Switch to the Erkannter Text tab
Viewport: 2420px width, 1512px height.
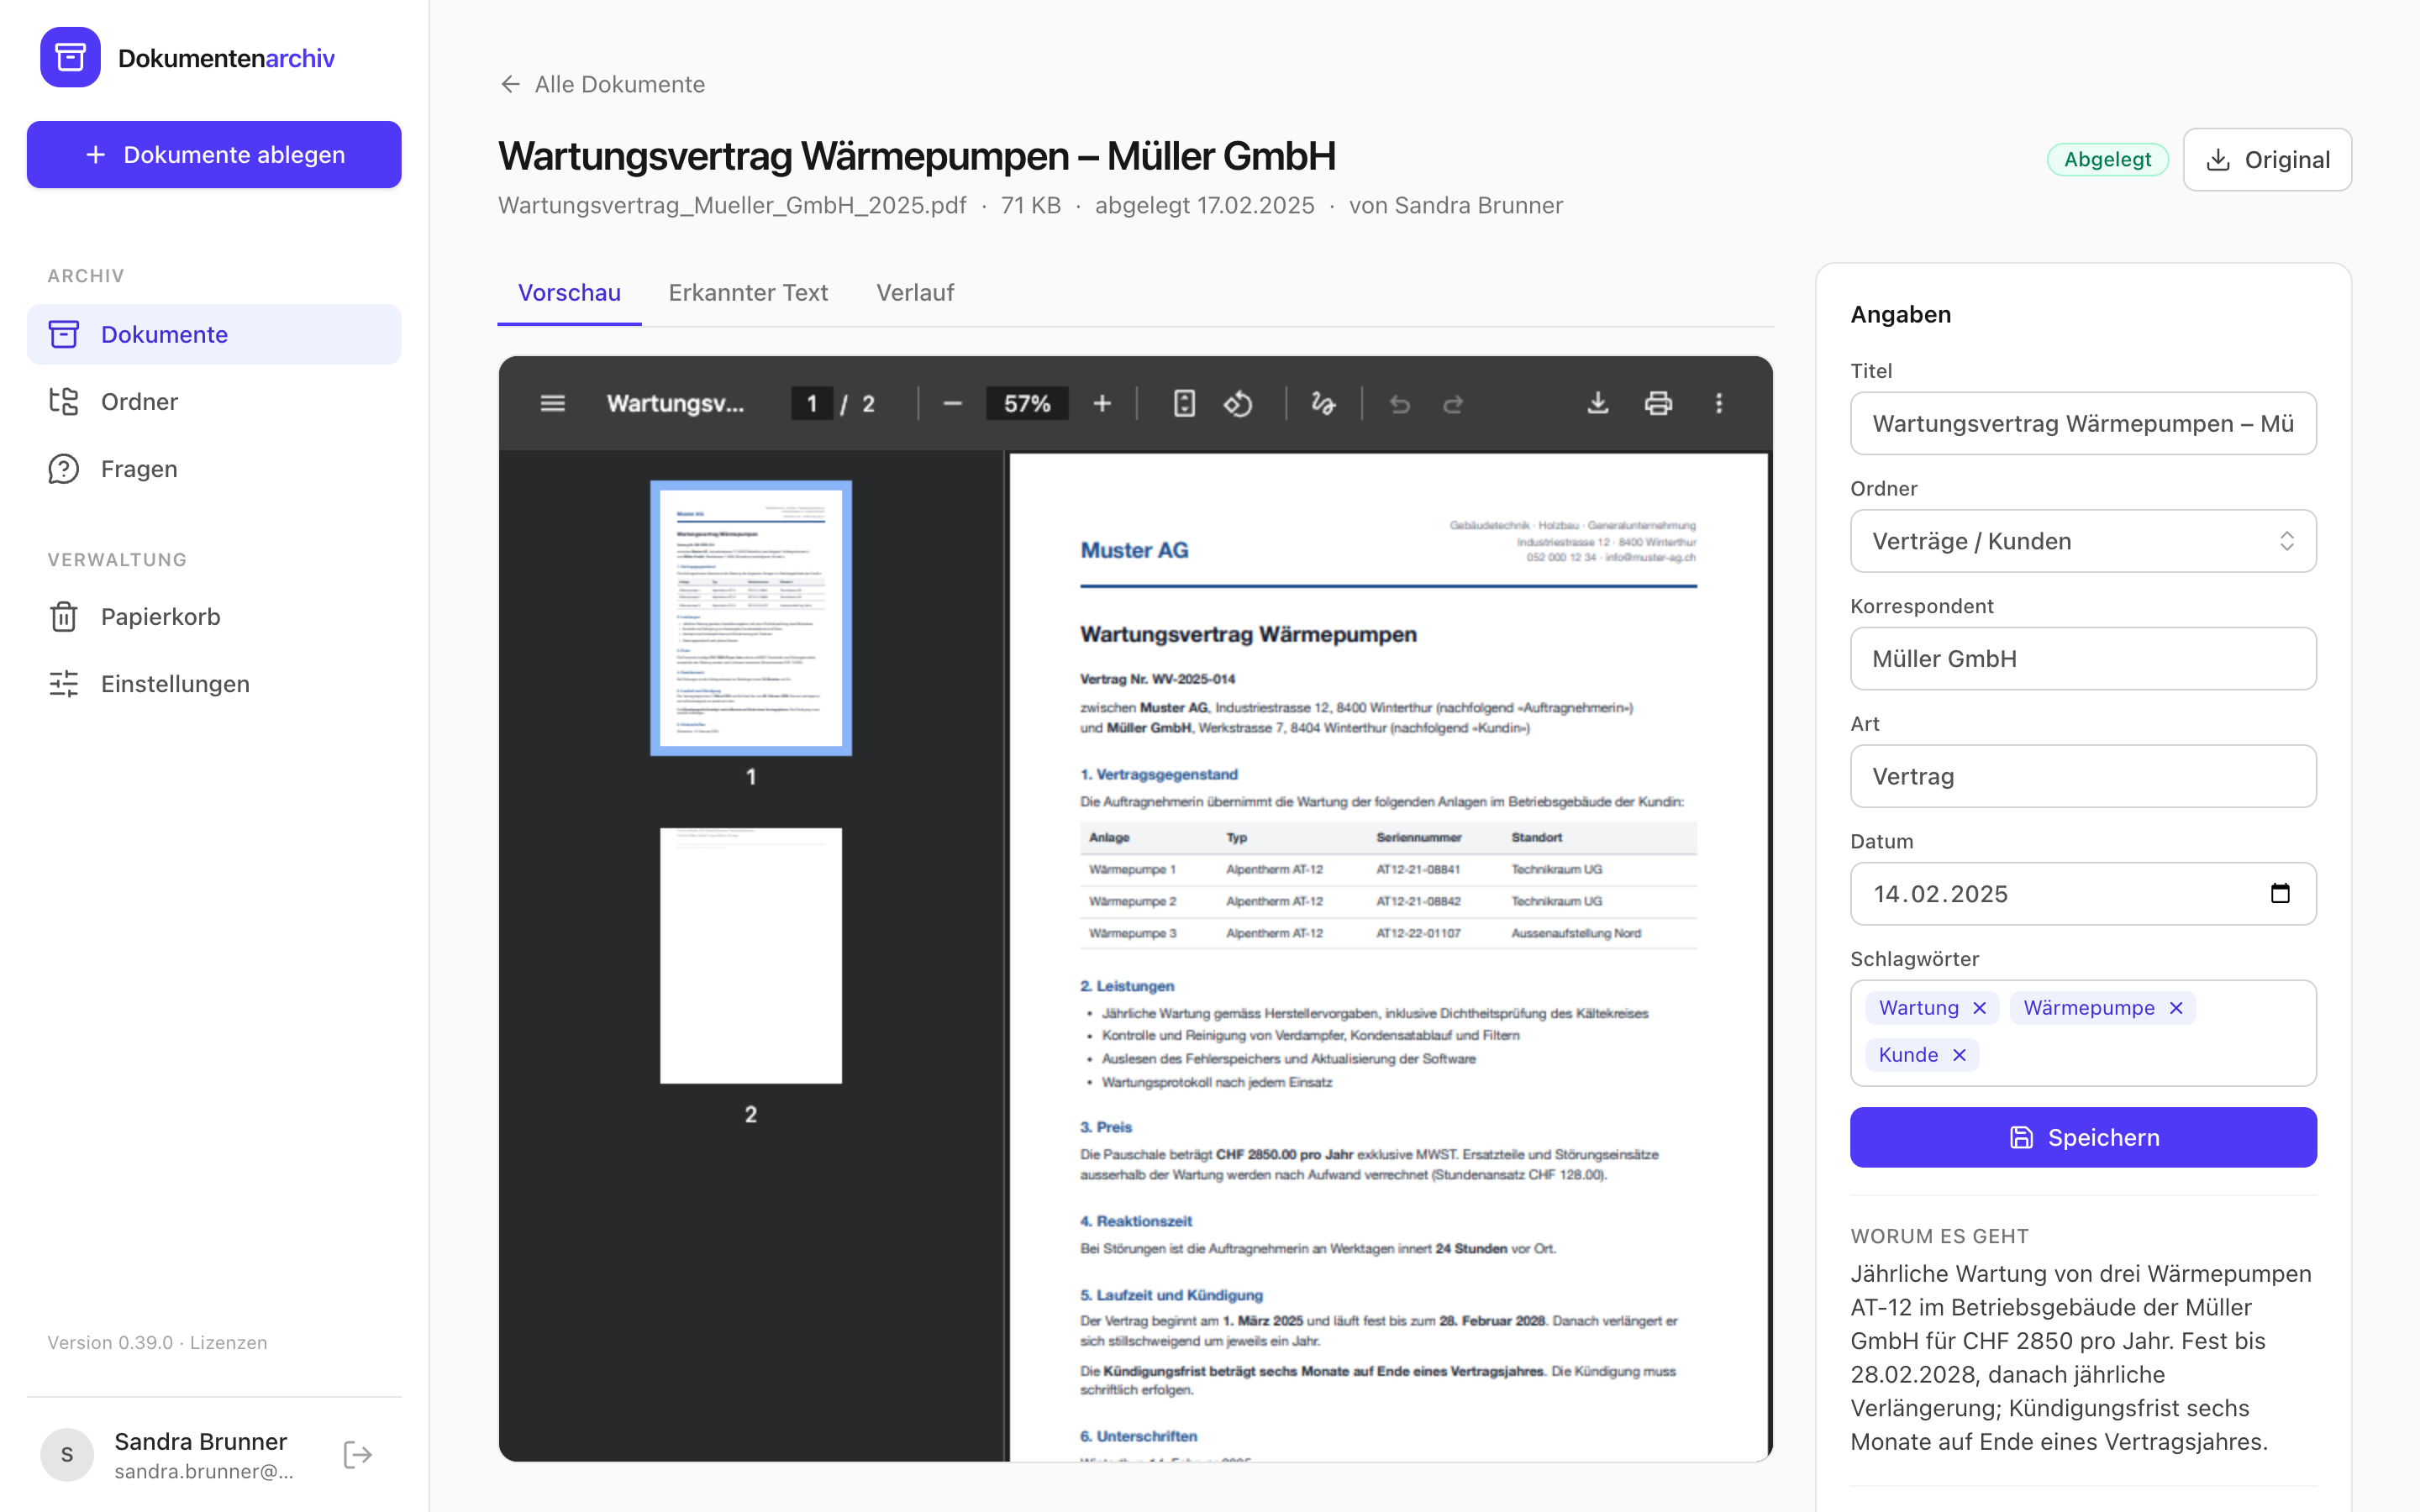(x=748, y=292)
